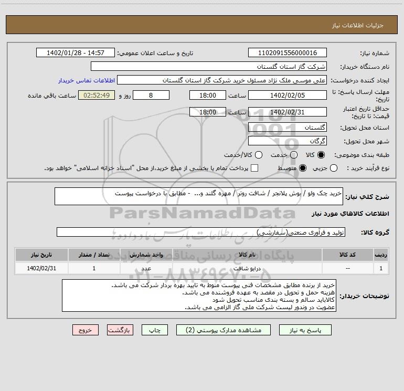Click the response deadline date 1402/02/05
This screenshot has width=404, height=391.
point(288,95)
